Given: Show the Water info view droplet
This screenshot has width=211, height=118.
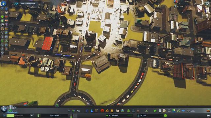Looking at the screenshot, I should (x=6, y=9).
